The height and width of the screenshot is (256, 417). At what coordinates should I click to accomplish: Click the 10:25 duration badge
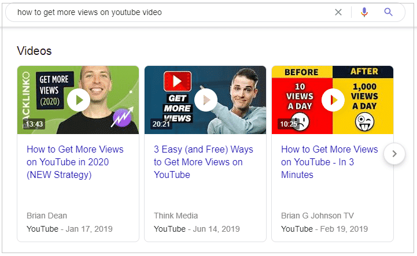(x=289, y=124)
